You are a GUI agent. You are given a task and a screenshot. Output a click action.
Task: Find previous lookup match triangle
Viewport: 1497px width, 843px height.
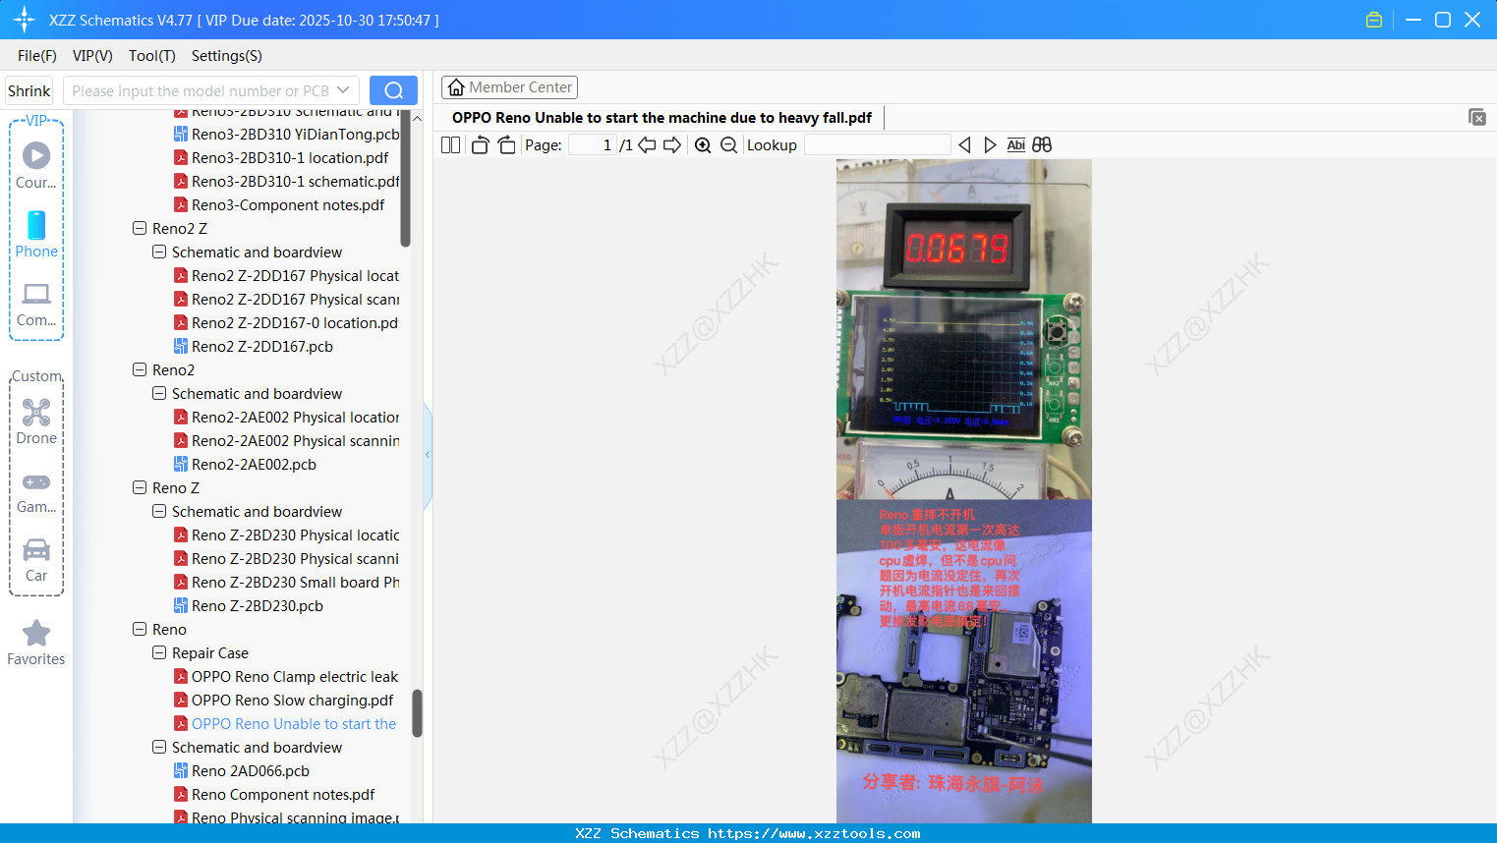[x=964, y=145]
